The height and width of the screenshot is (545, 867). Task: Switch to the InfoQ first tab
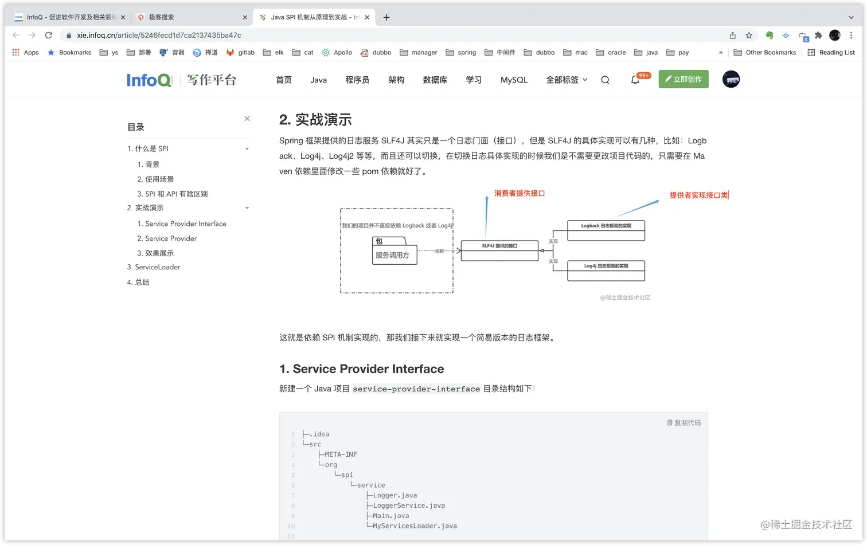pos(69,17)
